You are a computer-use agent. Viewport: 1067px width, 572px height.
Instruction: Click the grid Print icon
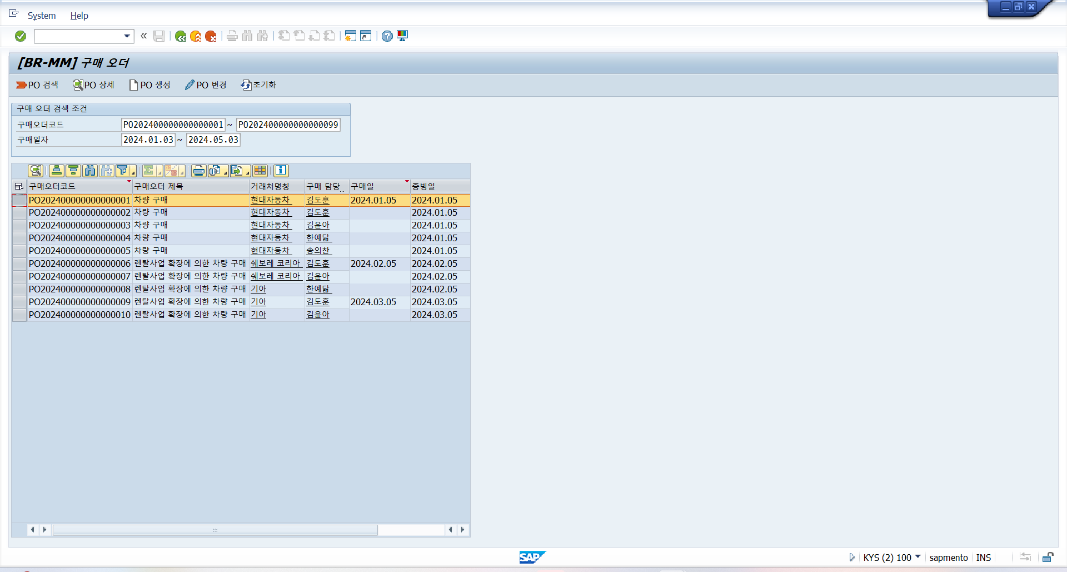pos(199,171)
